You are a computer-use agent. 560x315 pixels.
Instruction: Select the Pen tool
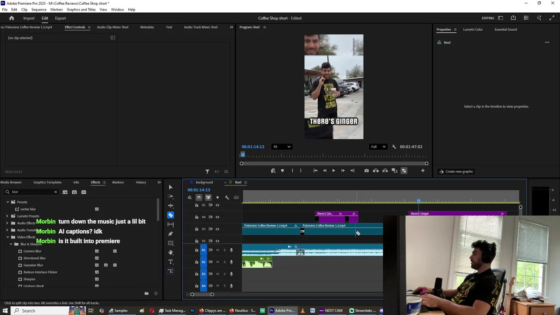(x=171, y=234)
